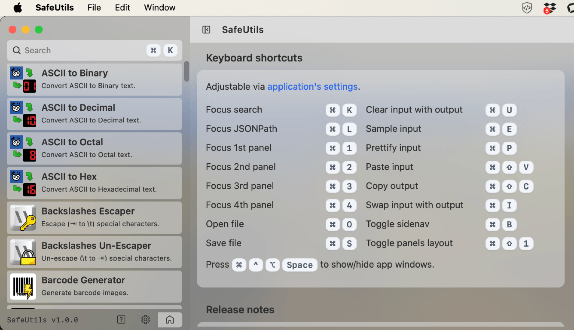Viewport: 574px width, 330px height.
Task: Click the E key badge for Sample input
Action: 509,129
